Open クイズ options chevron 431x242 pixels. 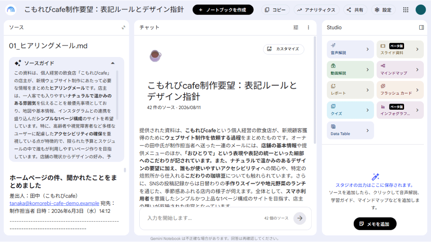coord(367,110)
